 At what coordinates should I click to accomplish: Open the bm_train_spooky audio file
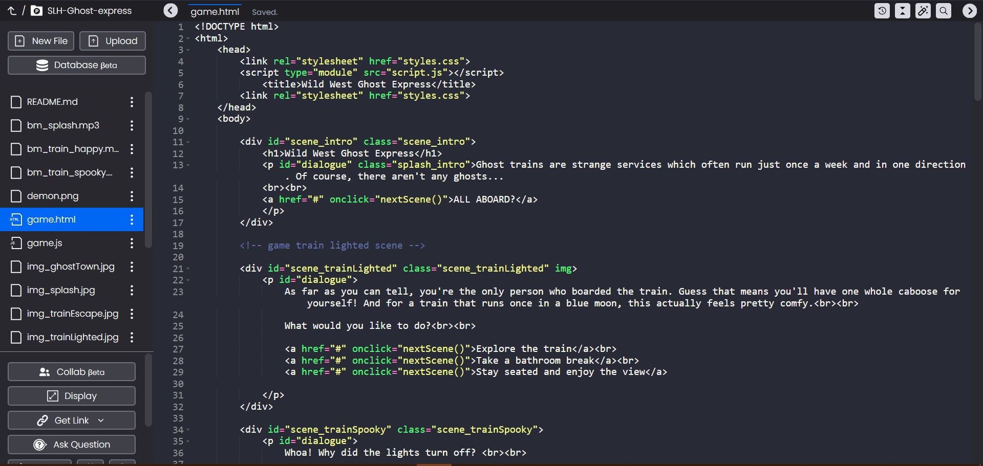coord(70,172)
